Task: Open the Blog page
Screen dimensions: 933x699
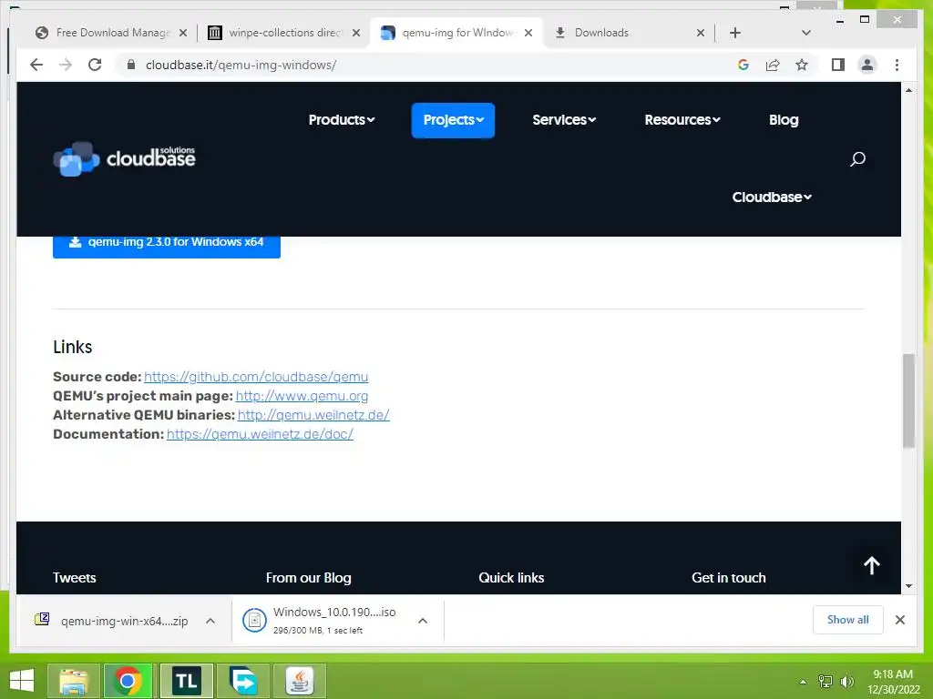Action: coord(784,120)
